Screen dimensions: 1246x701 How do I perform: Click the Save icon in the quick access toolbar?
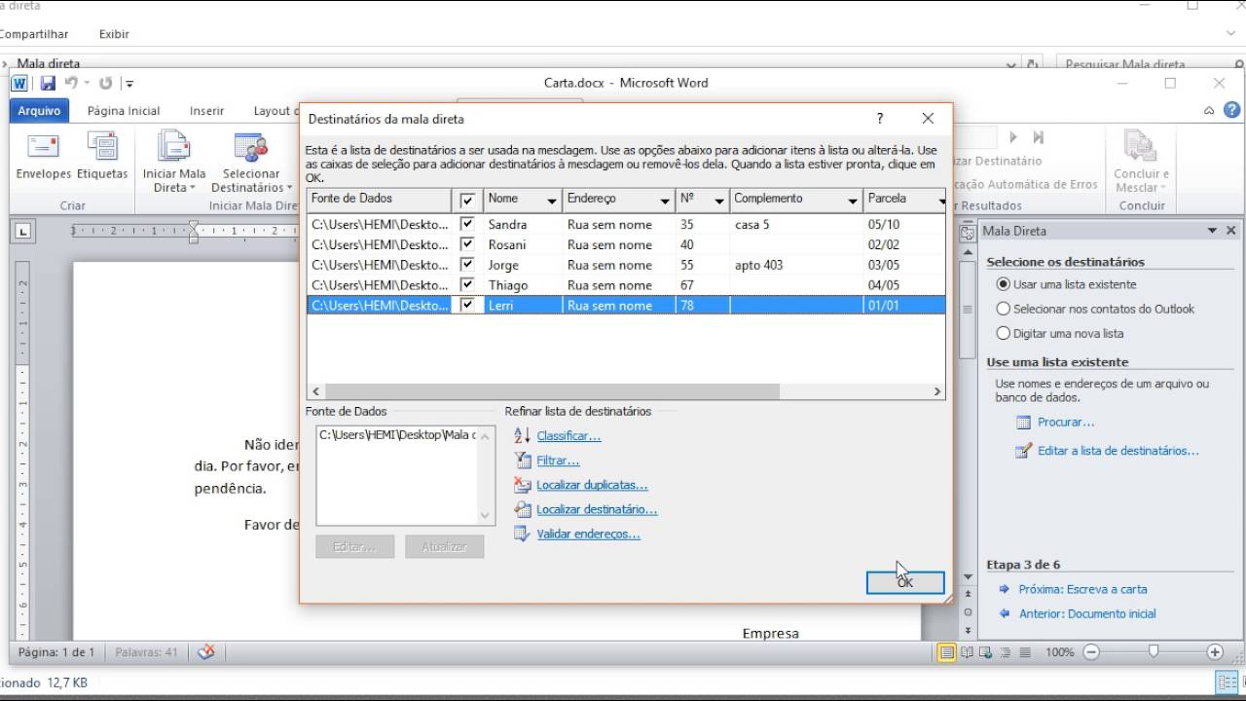click(47, 84)
